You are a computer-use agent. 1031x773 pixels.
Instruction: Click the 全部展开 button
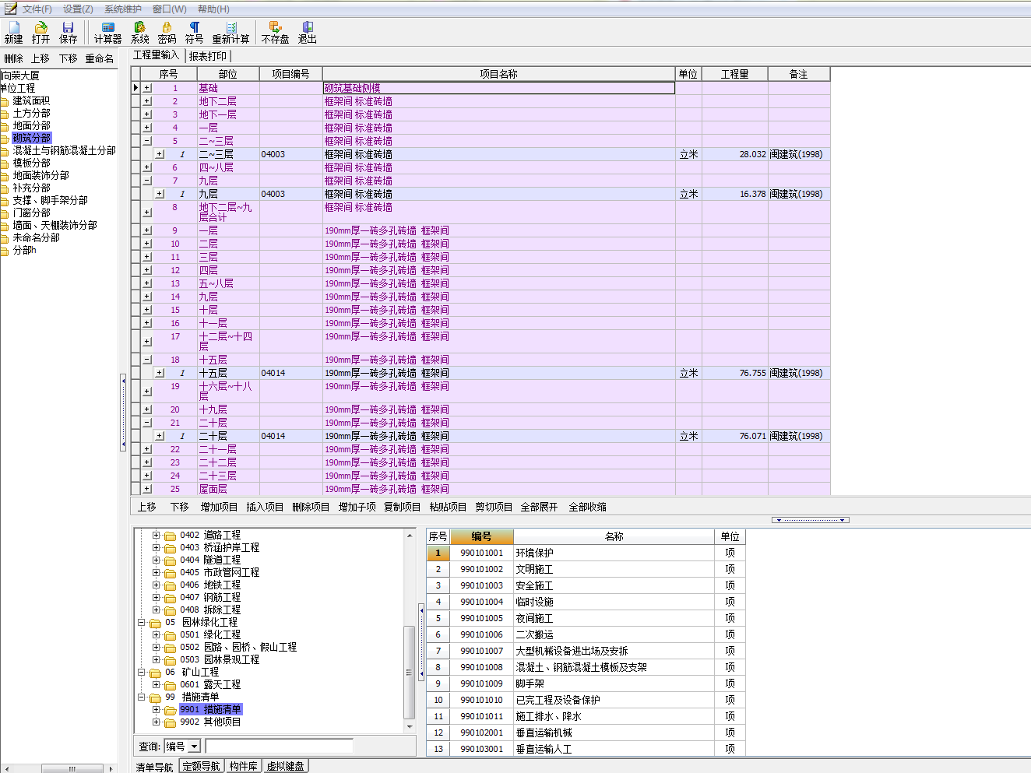539,507
